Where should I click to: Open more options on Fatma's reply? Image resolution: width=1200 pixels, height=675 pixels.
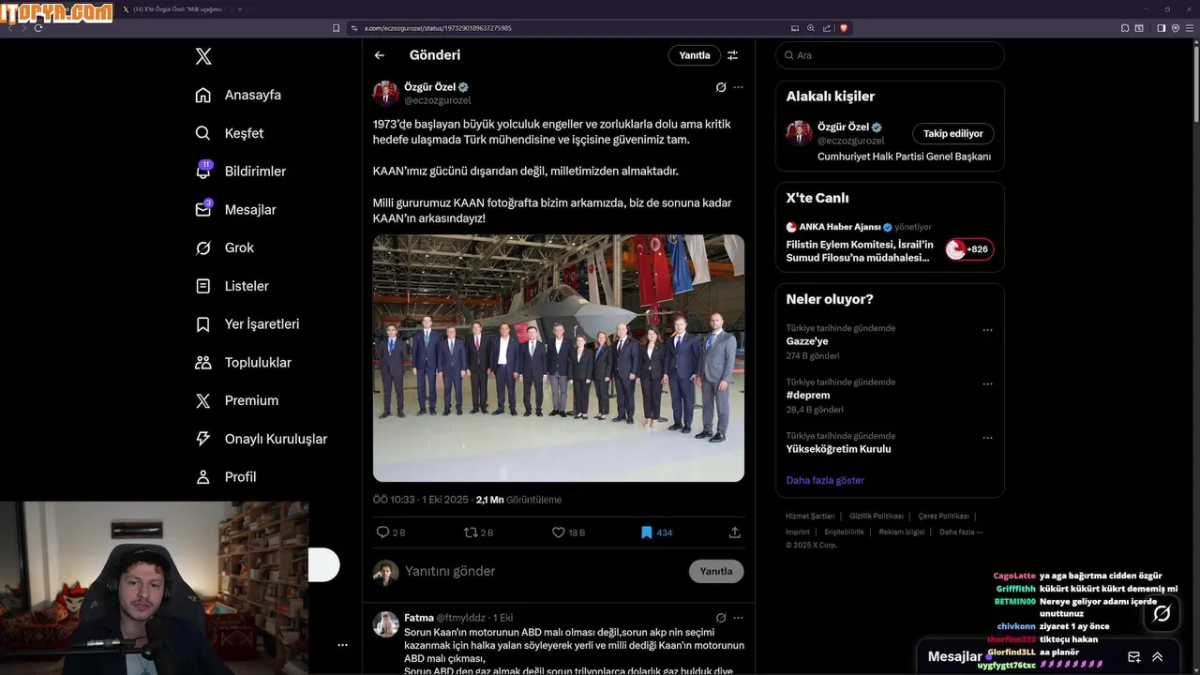[738, 618]
